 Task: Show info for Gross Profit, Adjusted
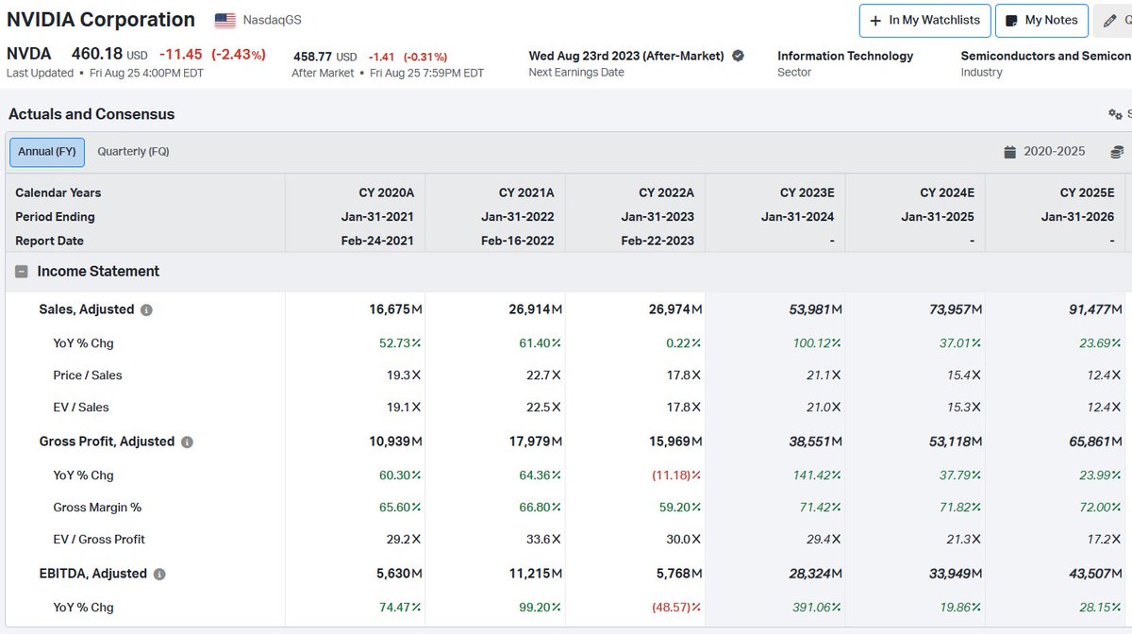point(187,442)
